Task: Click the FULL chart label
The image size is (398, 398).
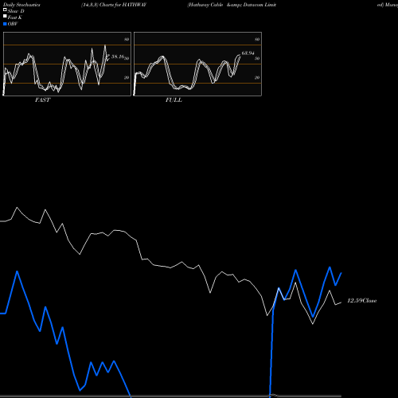Action: pos(174,100)
